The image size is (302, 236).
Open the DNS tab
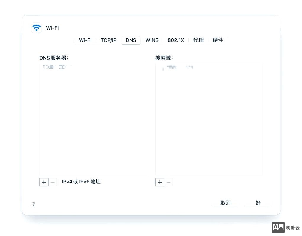click(x=131, y=40)
